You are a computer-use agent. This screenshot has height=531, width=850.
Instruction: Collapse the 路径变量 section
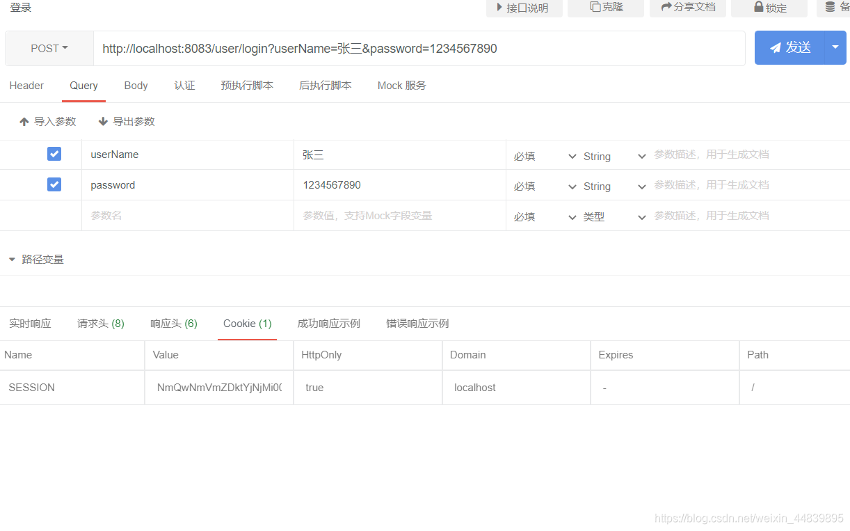click(x=36, y=260)
